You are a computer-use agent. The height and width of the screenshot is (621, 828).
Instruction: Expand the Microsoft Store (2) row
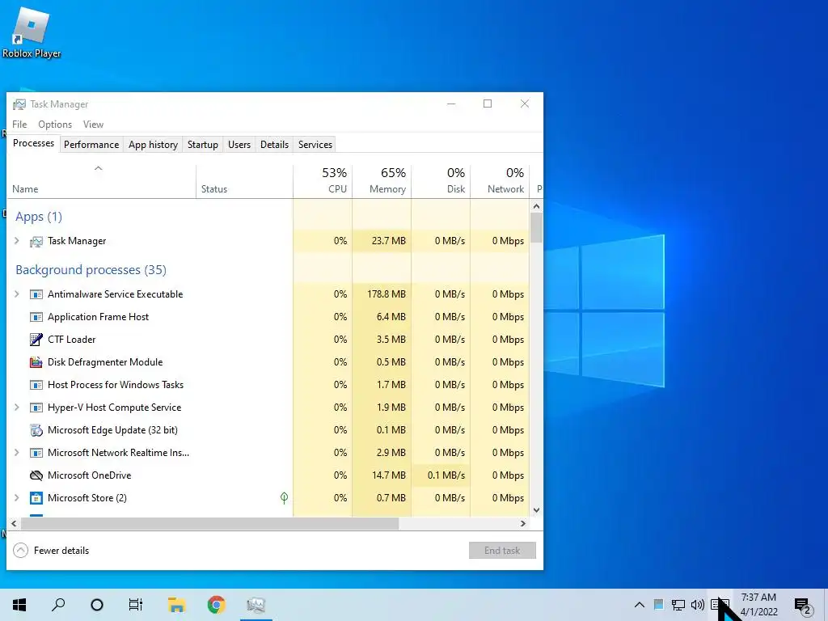pyautogui.click(x=16, y=498)
